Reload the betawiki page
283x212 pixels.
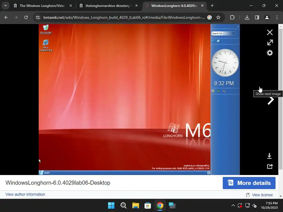(x=26, y=17)
